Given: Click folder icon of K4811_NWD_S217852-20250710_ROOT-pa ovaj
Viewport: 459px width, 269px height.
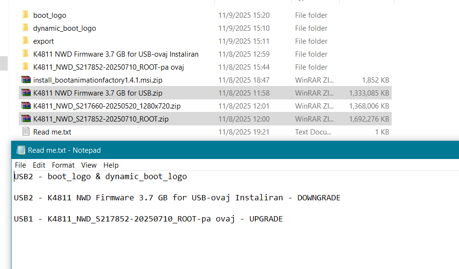Looking at the screenshot, I should coord(25,67).
